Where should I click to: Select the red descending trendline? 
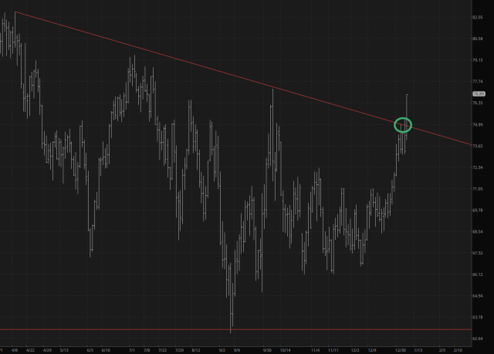click(x=232, y=74)
